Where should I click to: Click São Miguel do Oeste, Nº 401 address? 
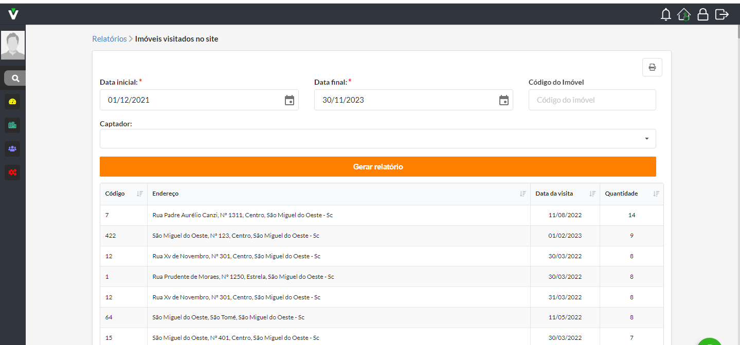tap(236, 338)
